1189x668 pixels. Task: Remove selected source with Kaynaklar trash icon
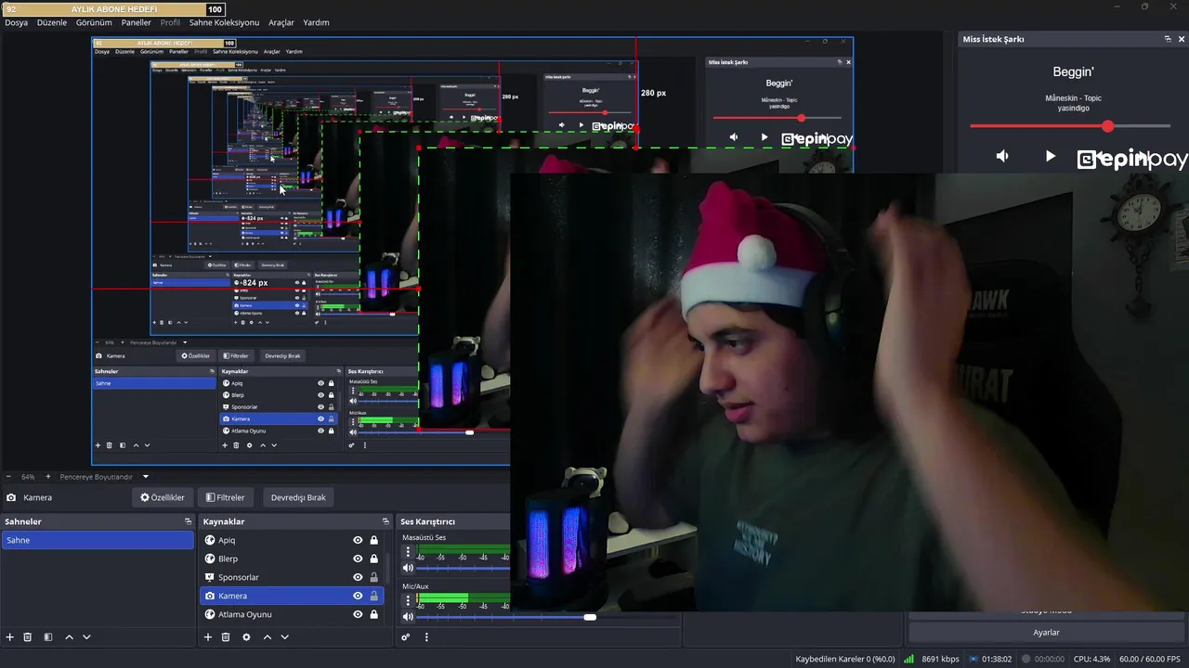tap(226, 637)
